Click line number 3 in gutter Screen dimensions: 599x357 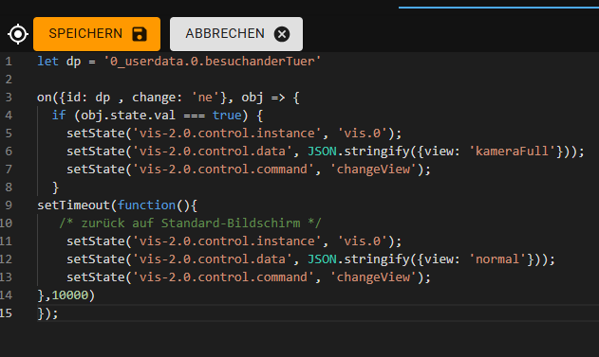click(x=9, y=98)
